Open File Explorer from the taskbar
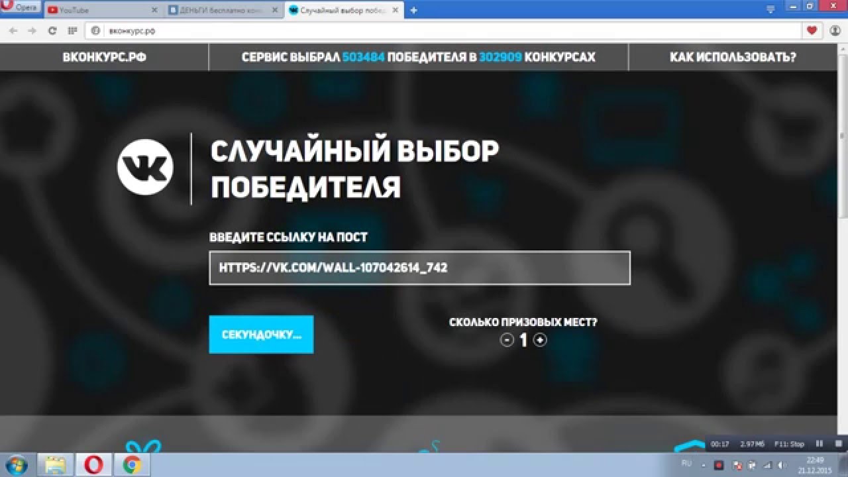The image size is (848, 477). point(56,464)
